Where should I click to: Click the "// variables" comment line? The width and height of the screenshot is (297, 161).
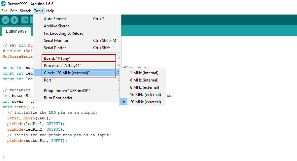(16, 90)
